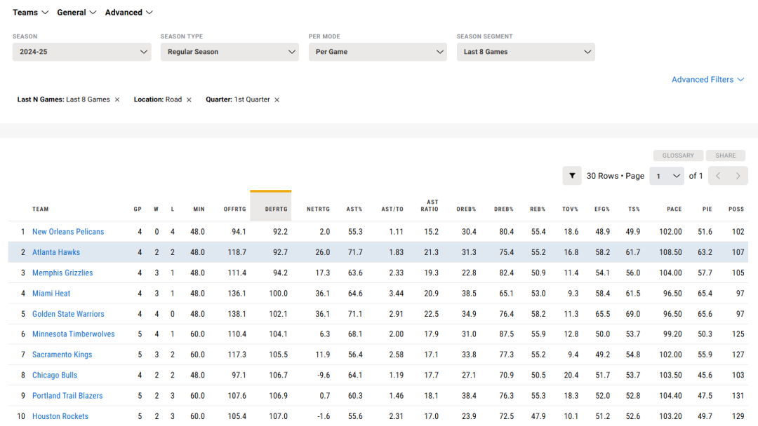Open the Atlanta Hawks team link
Screen dimensions: 758x426
coord(56,252)
